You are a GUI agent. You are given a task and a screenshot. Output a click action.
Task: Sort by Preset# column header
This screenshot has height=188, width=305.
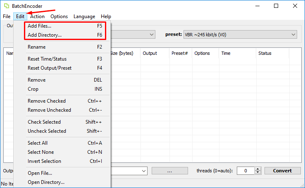pyautogui.click(x=181, y=53)
